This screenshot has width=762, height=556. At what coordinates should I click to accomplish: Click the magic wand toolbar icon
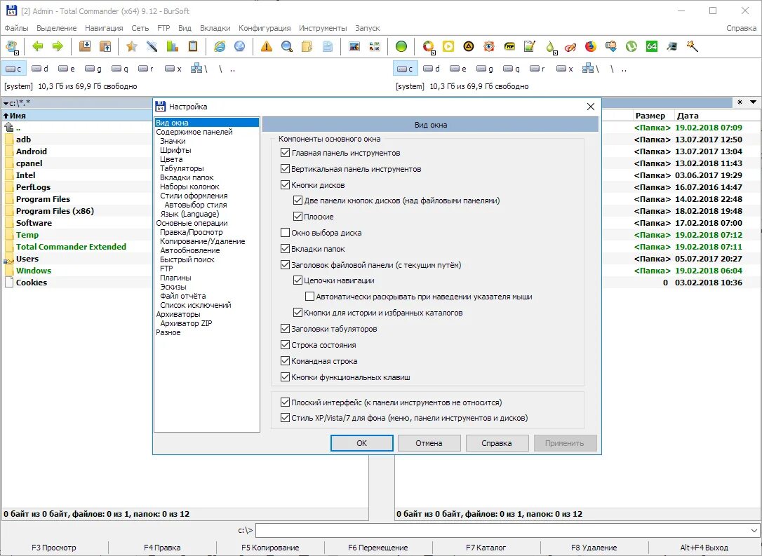pyautogui.click(x=692, y=46)
